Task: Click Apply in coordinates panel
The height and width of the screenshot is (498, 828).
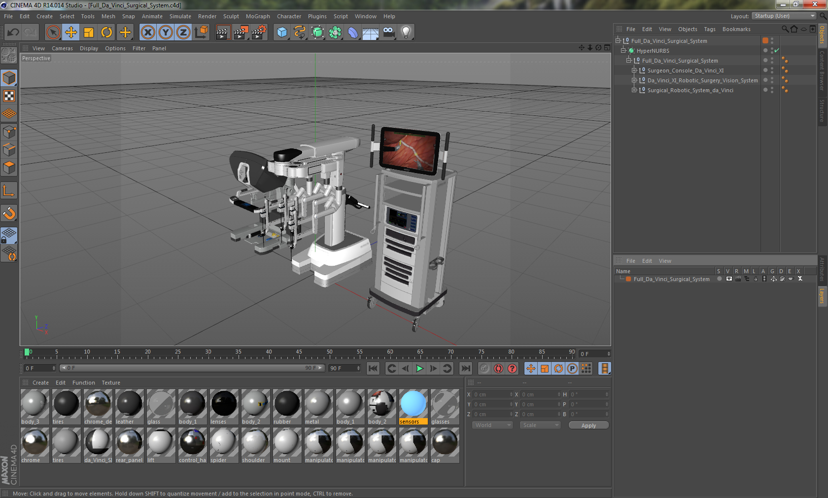Action: tap(588, 425)
